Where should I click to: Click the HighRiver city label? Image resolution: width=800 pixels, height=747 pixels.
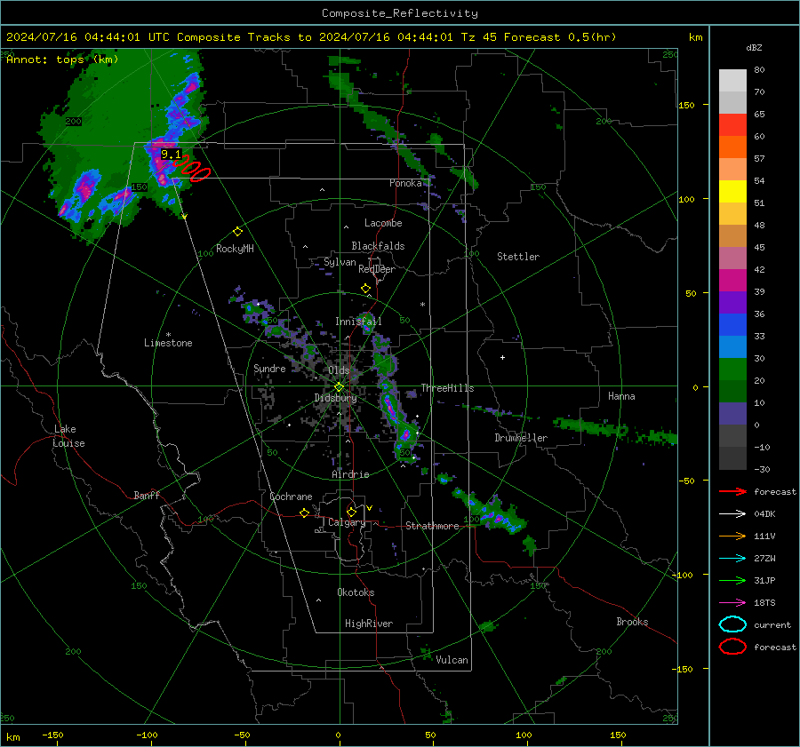point(369,624)
